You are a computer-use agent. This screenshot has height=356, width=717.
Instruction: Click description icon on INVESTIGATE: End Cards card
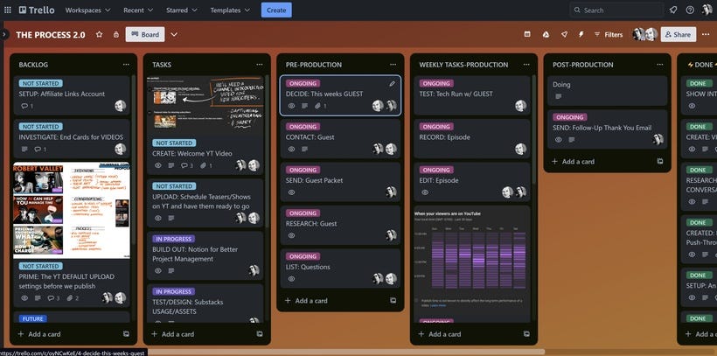pos(24,150)
